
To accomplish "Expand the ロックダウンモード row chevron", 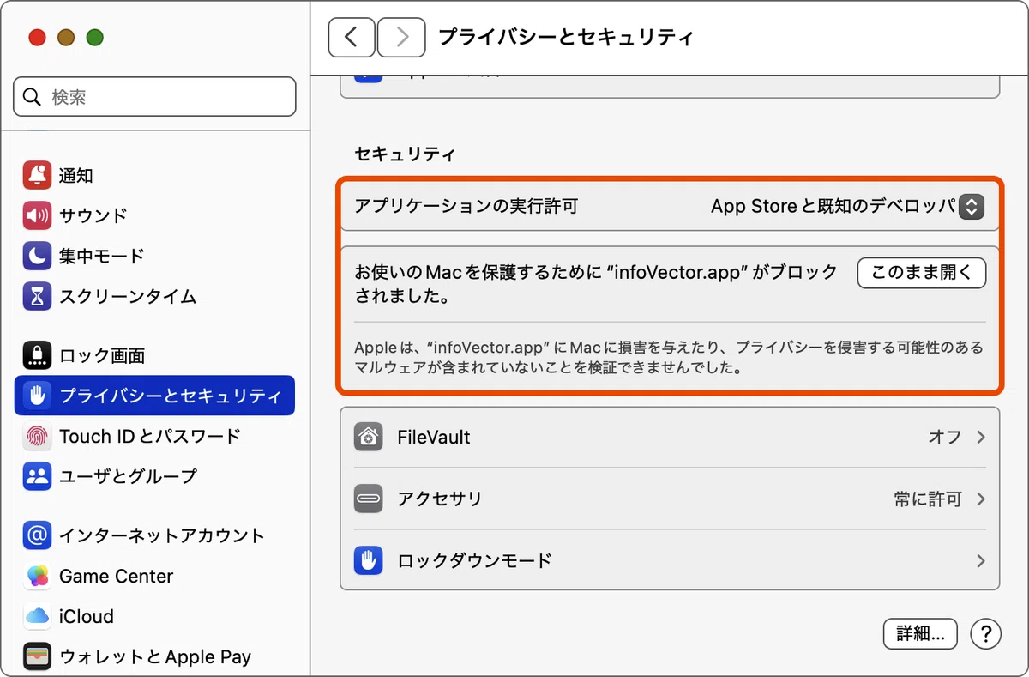I will pyautogui.click(x=981, y=561).
